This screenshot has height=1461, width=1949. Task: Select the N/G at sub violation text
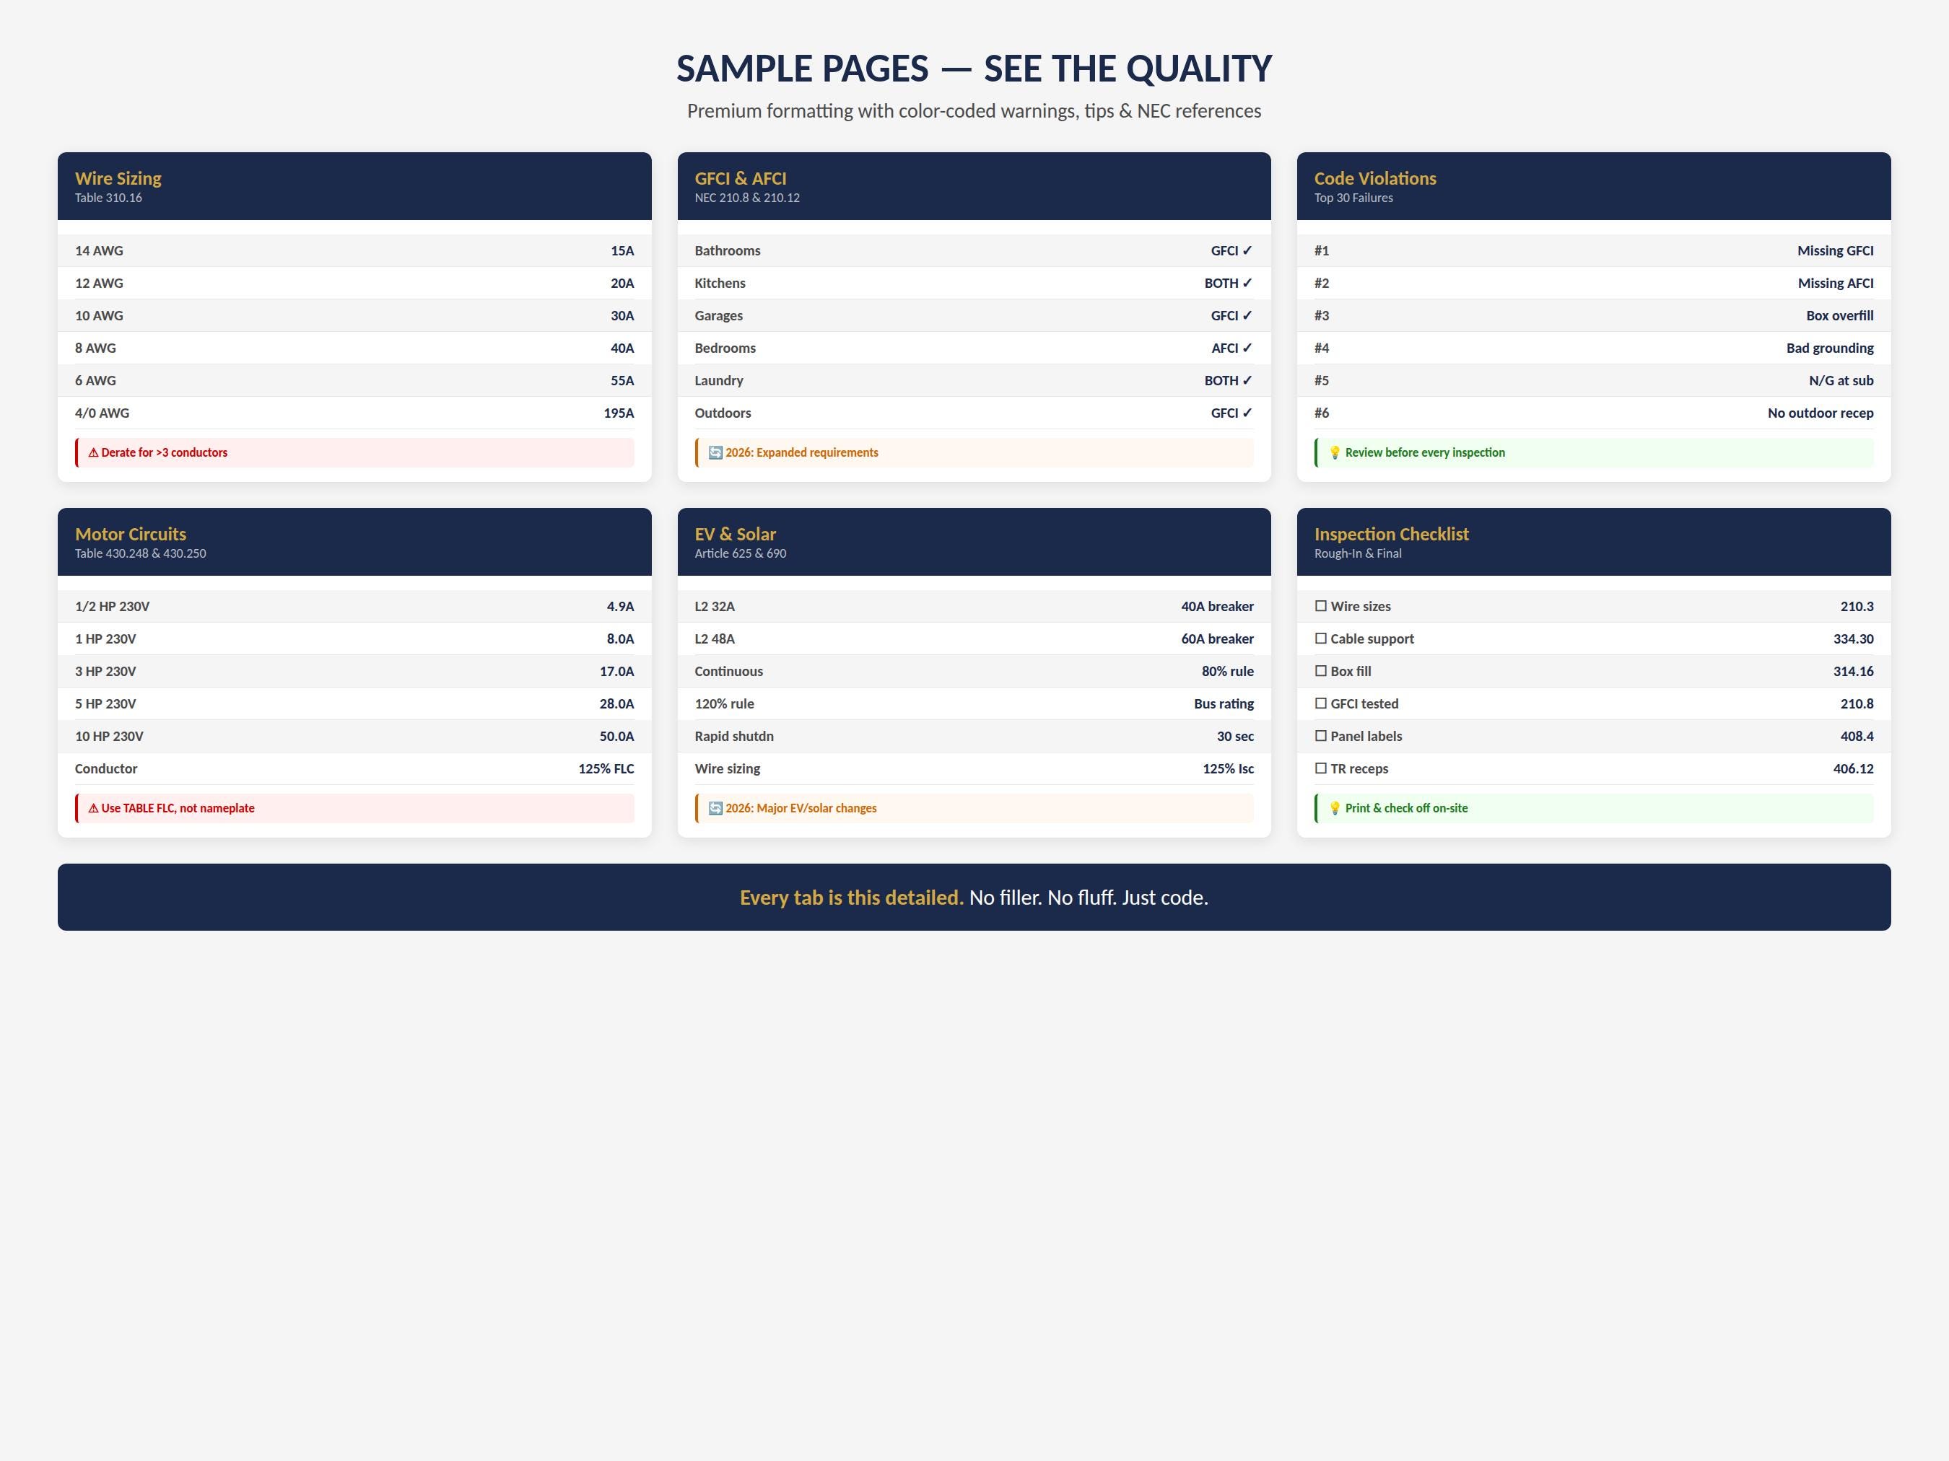point(1841,382)
